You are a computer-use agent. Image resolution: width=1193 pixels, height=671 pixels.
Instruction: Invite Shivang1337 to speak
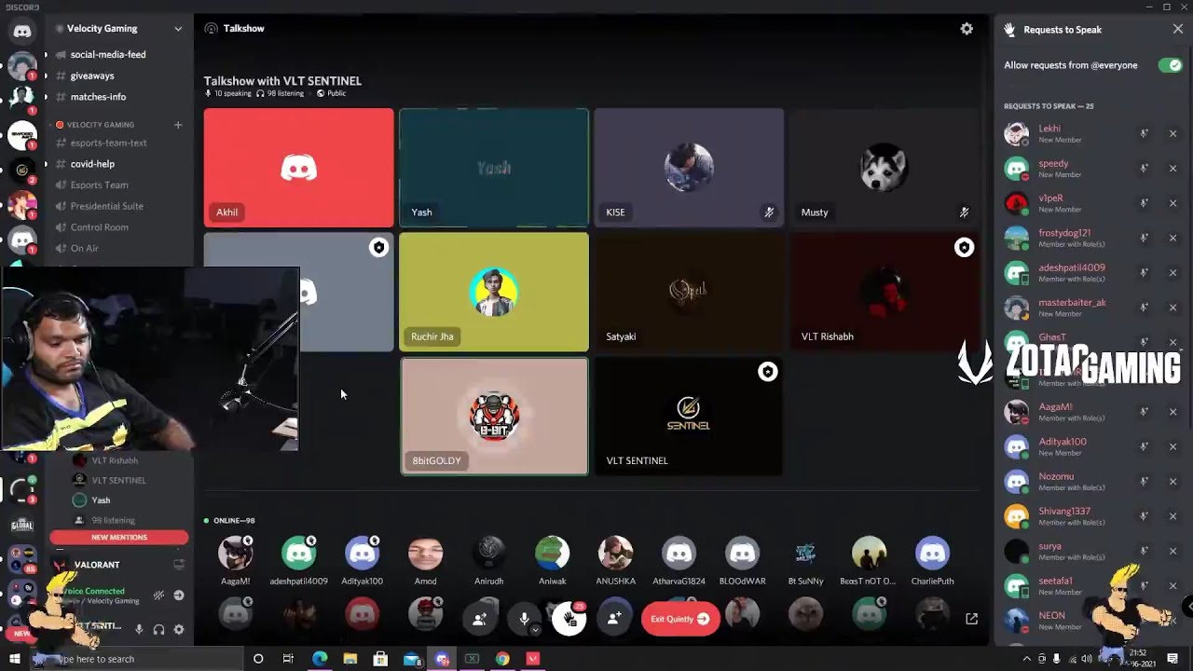[1144, 516]
